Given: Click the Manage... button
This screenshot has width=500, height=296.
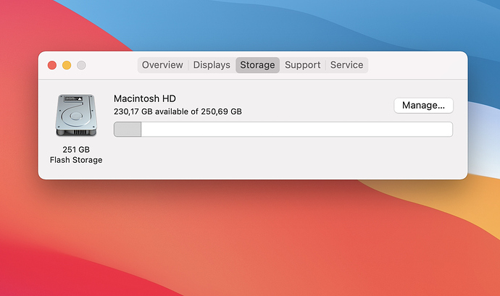Looking at the screenshot, I should [423, 106].
